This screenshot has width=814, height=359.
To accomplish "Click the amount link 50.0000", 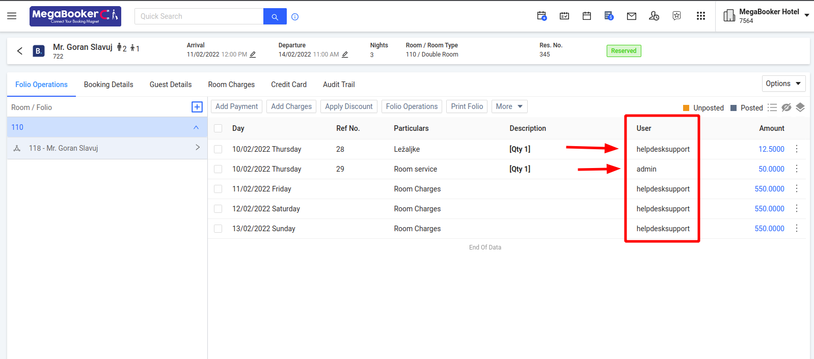I will [771, 169].
